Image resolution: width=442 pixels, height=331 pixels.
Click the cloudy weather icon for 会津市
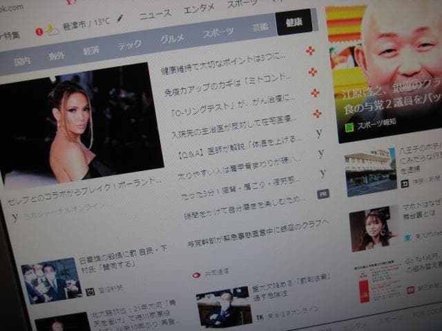pos(52,30)
